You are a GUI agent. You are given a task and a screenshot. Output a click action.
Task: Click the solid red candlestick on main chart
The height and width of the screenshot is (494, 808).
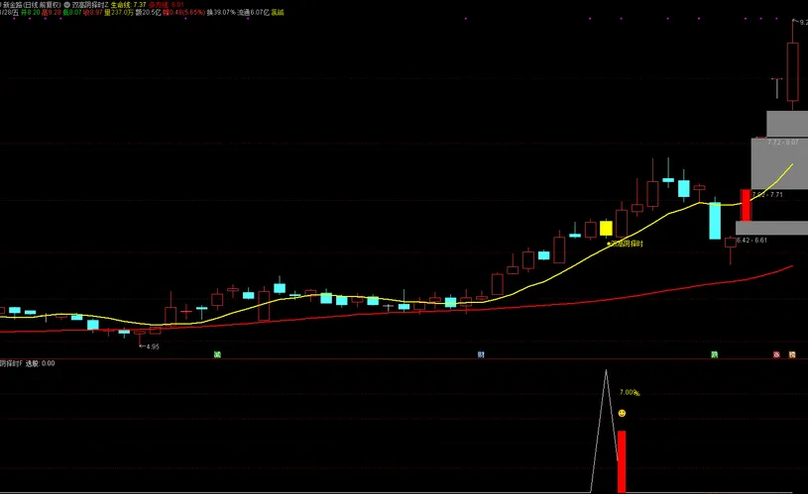click(746, 205)
